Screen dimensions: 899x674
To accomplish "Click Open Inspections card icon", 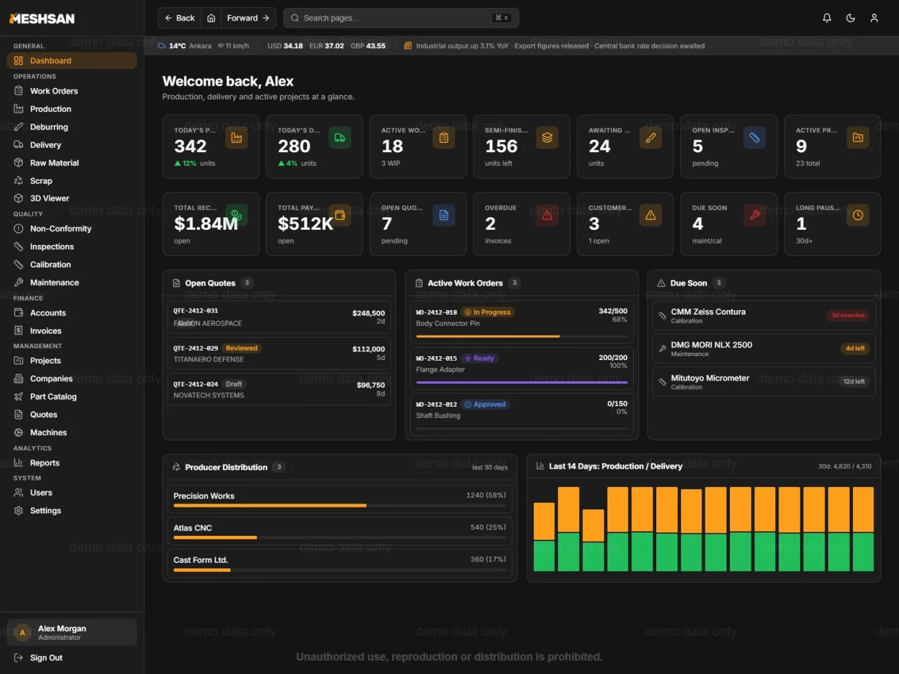I will point(754,138).
